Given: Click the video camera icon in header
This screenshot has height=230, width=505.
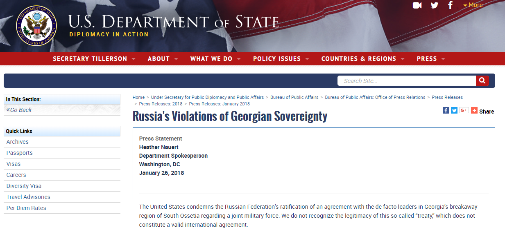Looking at the screenshot, I should [x=417, y=5].
